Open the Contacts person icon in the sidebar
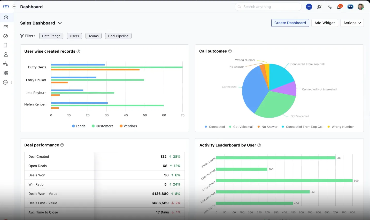The image size is (370, 220). pos(6,54)
